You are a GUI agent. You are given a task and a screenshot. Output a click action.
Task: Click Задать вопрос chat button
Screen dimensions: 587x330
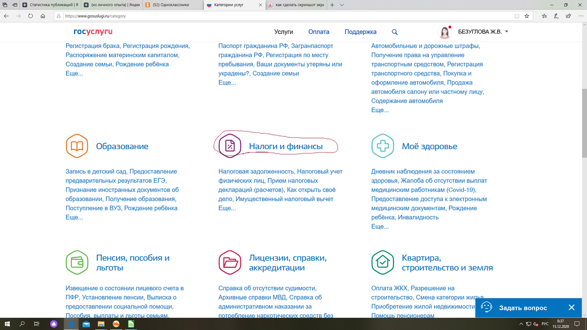click(x=522, y=308)
